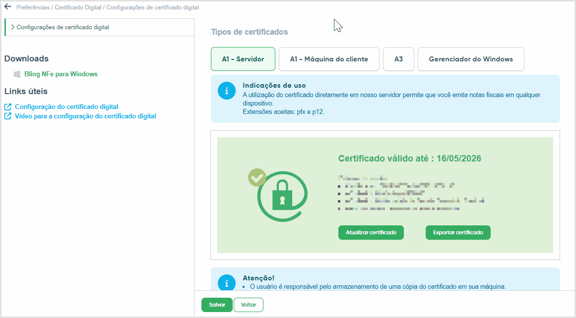Click the 'Tipos de certificados' heading
The width and height of the screenshot is (576, 318).
250,32
